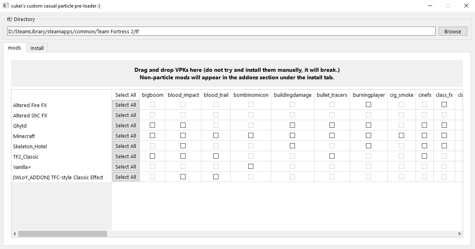The height and width of the screenshot is (249, 475).
Task: Click Select All for Altered Fire FX
Action: click(x=126, y=104)
